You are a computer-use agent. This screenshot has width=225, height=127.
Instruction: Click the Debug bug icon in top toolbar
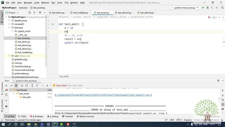pyautogui.click(x=207, y=8)
